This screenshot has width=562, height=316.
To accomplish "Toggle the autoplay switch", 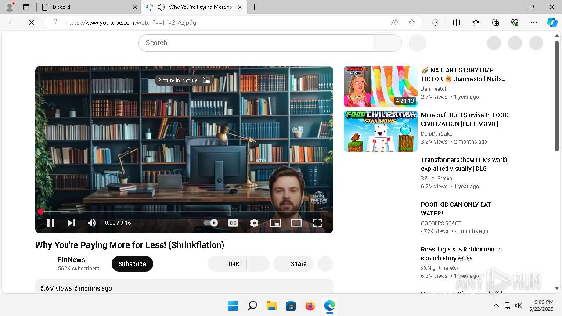I will click(211, 223).
